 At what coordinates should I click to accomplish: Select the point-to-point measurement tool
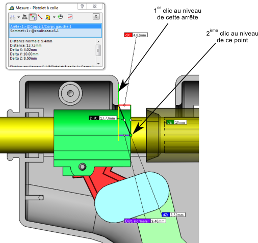pyautogui.click(x=40, y=17)
